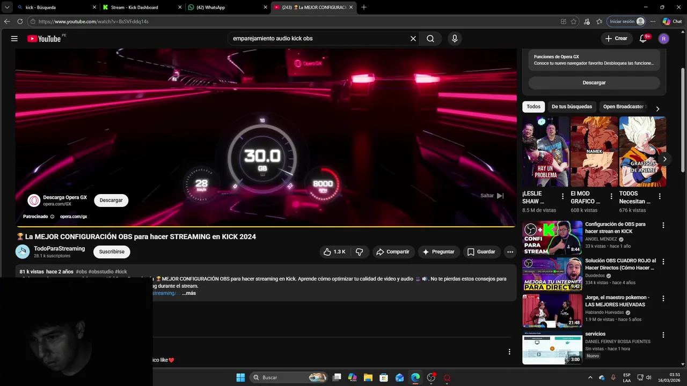Open more actions menu beside Guardar

coord(510,252)
